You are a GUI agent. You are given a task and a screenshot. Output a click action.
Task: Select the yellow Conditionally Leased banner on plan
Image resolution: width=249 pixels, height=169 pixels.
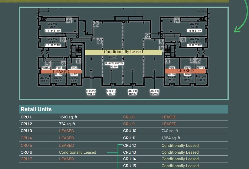[x=123, y=52]
